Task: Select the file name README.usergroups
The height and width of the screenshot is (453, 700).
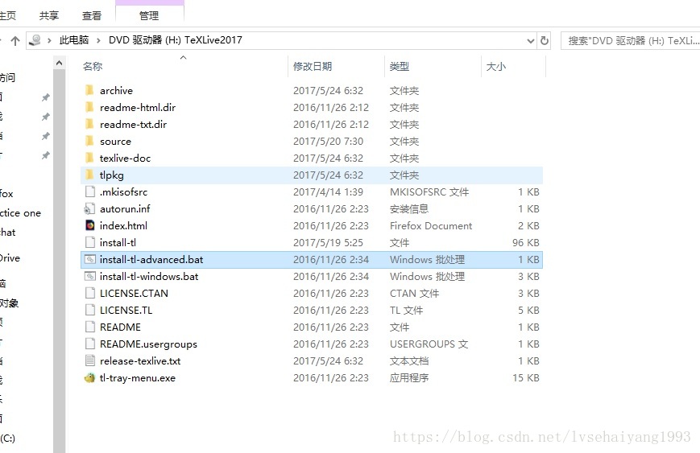Action: click(148, 344)
